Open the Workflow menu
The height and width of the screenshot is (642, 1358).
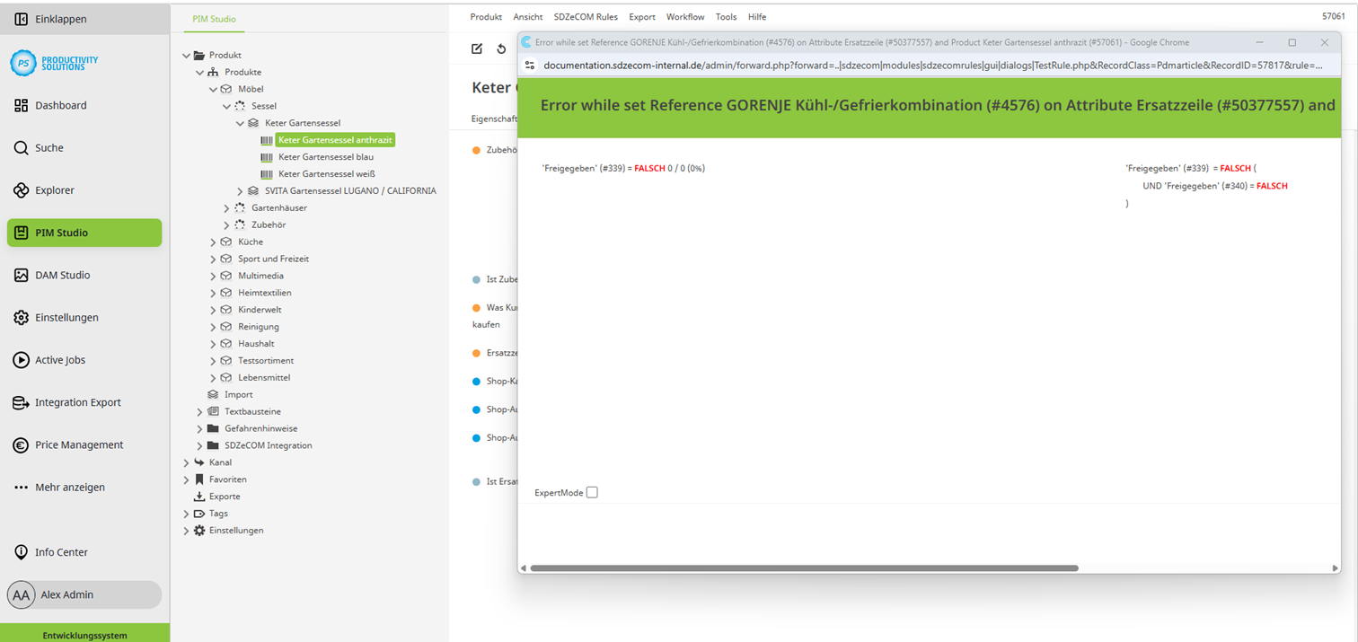click(x=685, y=17)
